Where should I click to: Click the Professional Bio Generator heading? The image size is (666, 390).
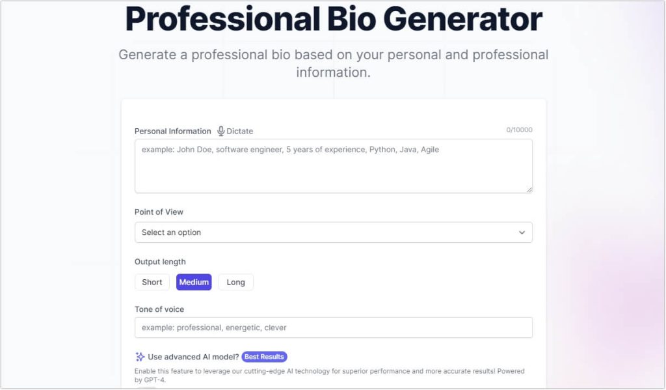coord(332,20)
